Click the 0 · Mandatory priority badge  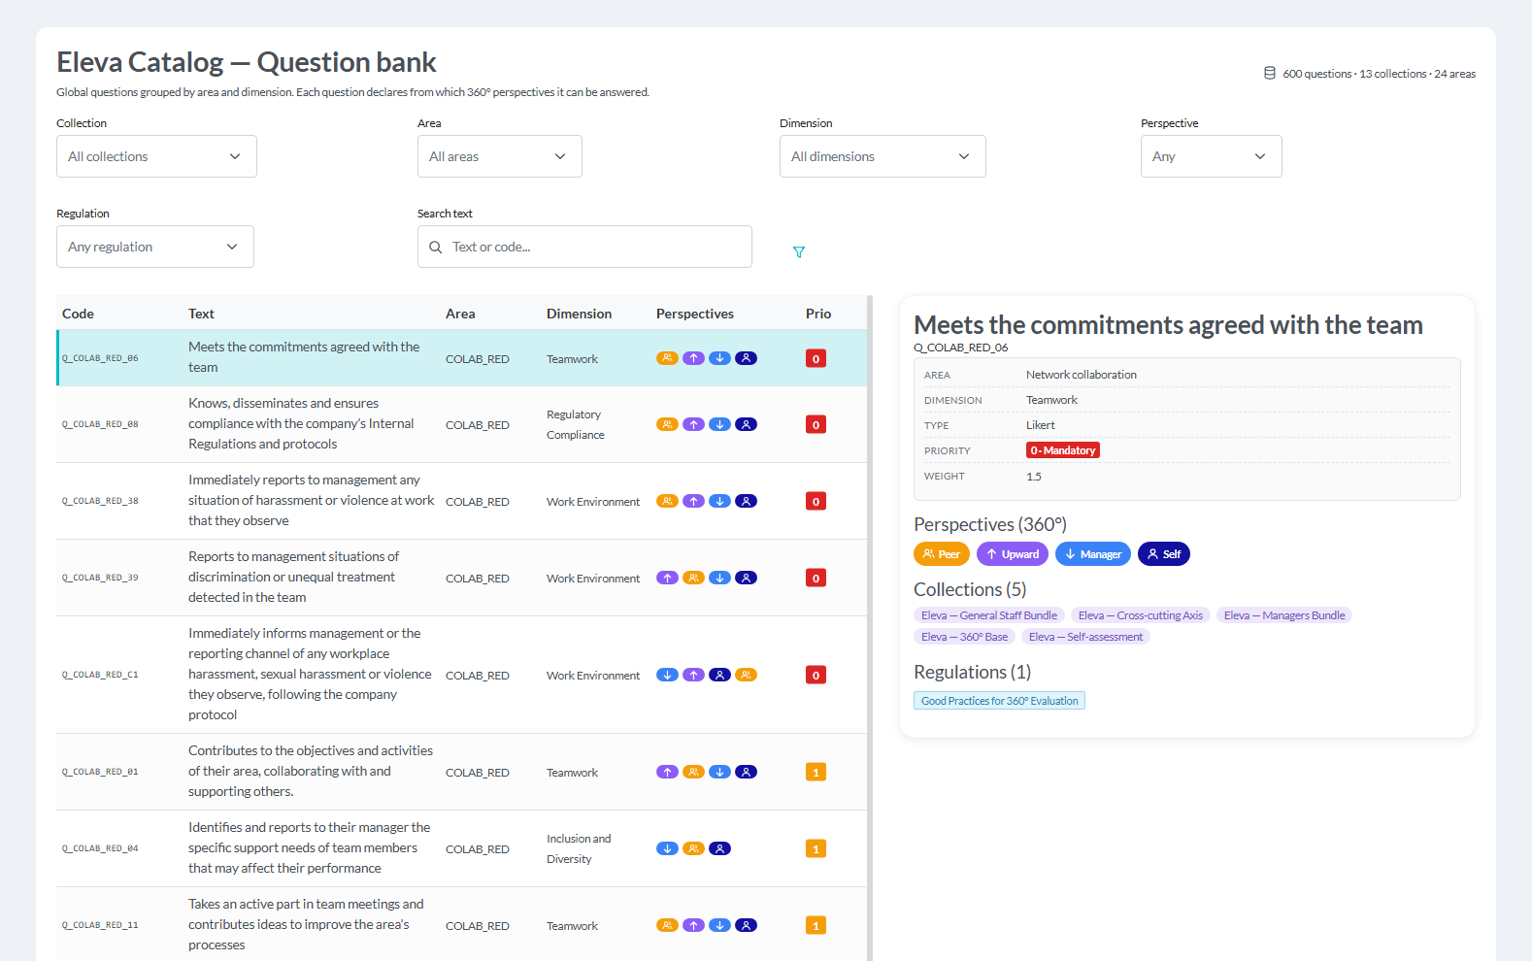pos(1063,450)
